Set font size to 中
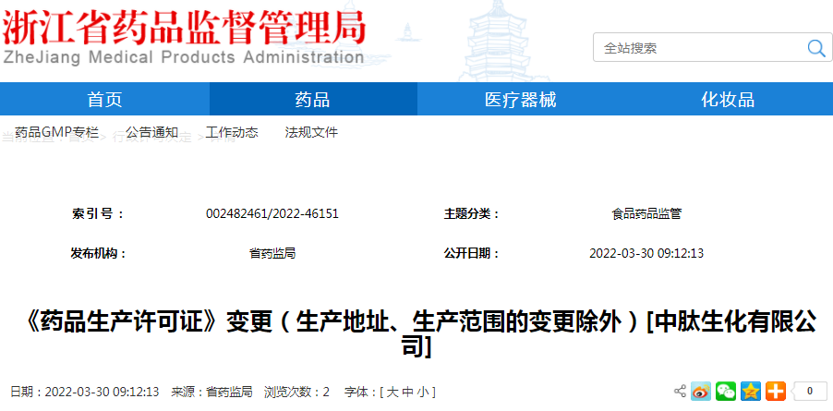Screen dimensions: 833x411 pos(407,393)
